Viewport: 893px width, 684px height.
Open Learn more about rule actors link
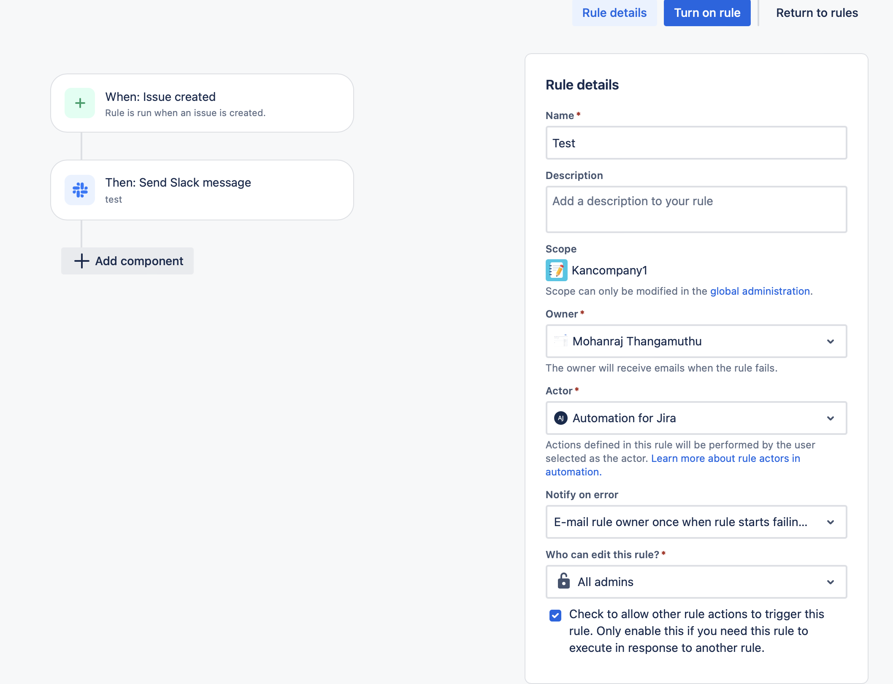tap(725, 458)
